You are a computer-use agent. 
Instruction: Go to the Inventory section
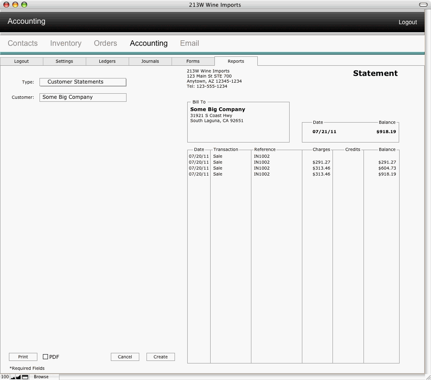coord(66,43)
